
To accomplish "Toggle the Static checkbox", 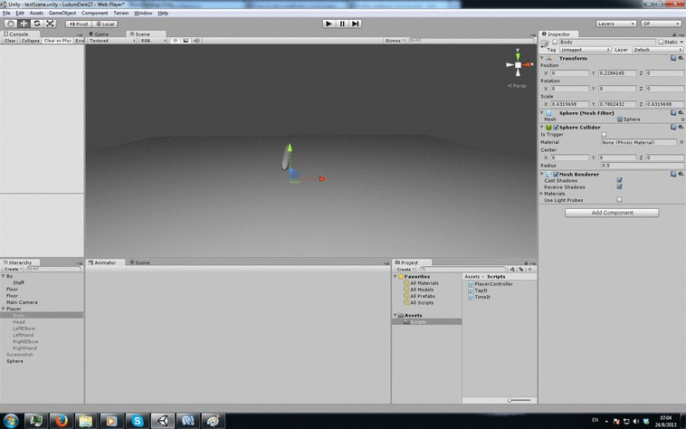I will pyautogui.click(x=661, y=42).
